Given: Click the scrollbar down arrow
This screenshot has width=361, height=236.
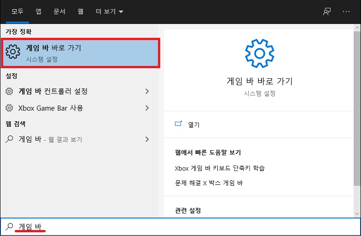Looking at the screenshot, I should click(357, 214).
